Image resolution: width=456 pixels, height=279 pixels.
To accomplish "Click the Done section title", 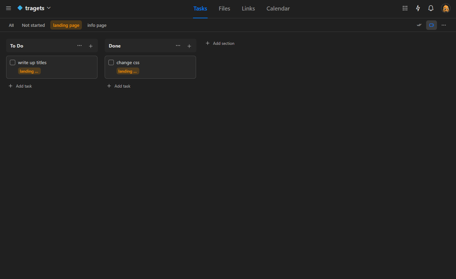I will (115, 46).
